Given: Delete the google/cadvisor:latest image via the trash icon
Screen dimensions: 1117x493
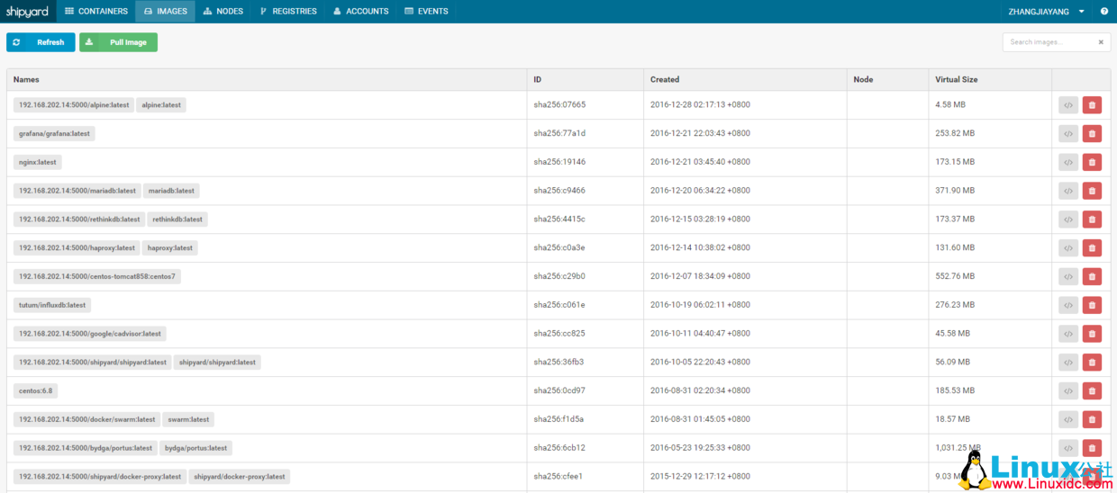Looking at the screenshot, I should 1092,334.
